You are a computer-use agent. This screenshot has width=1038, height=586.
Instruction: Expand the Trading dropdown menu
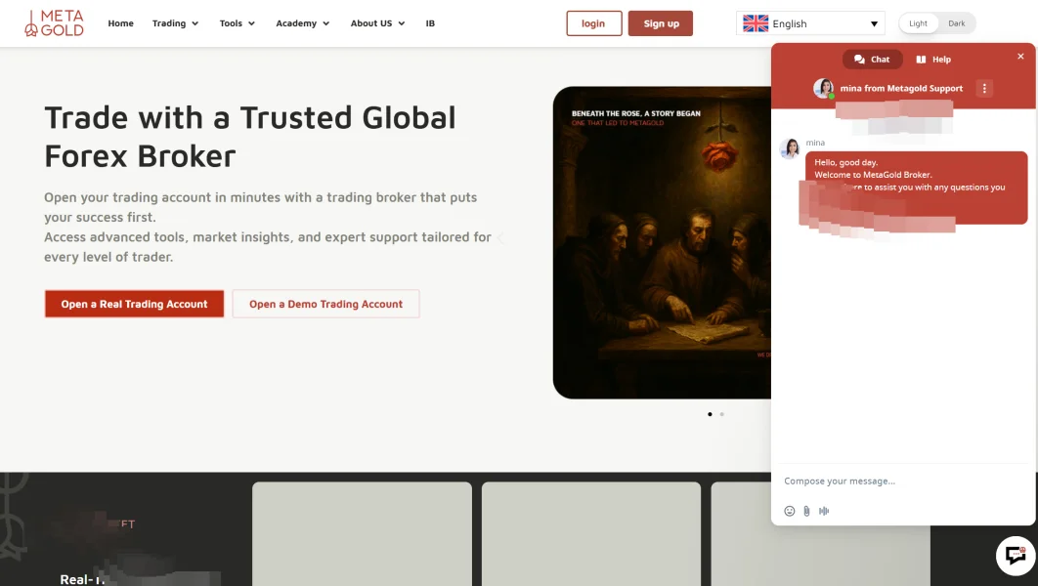click(x=175, y=23)
